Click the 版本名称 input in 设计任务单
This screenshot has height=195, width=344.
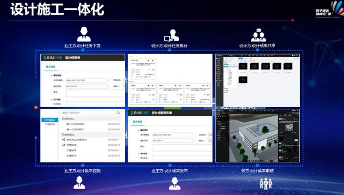(95, 104)
